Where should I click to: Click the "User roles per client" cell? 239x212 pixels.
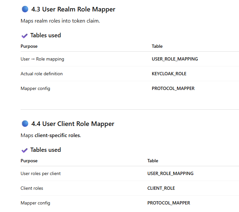coord(40,173)
